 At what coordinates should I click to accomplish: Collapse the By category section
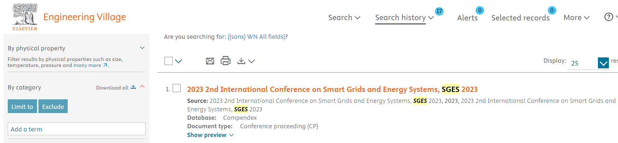tap(142, 87)
